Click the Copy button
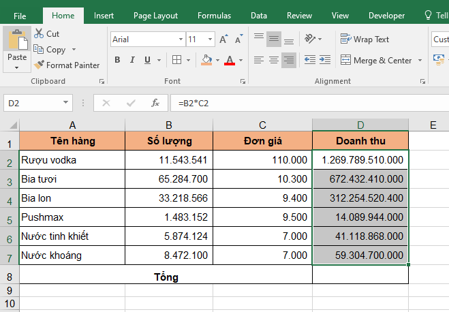This screenshot has height=312, width=449. pos(50,50)
